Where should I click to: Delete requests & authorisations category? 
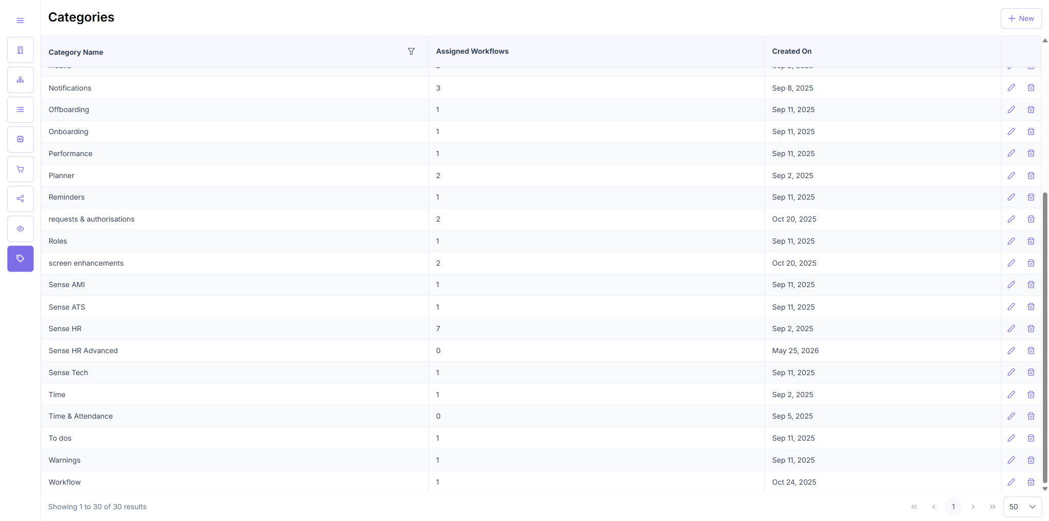1031,219
